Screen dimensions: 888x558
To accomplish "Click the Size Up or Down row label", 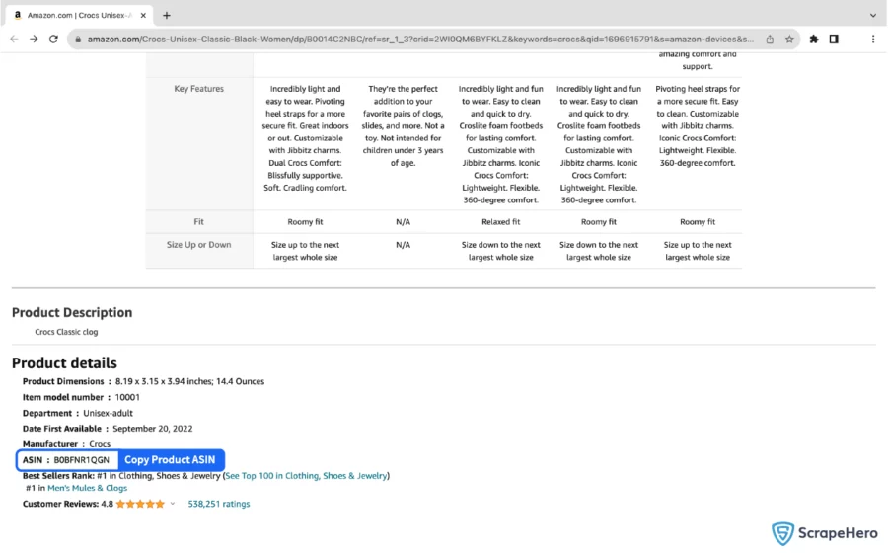I will [x=198, y=244].
